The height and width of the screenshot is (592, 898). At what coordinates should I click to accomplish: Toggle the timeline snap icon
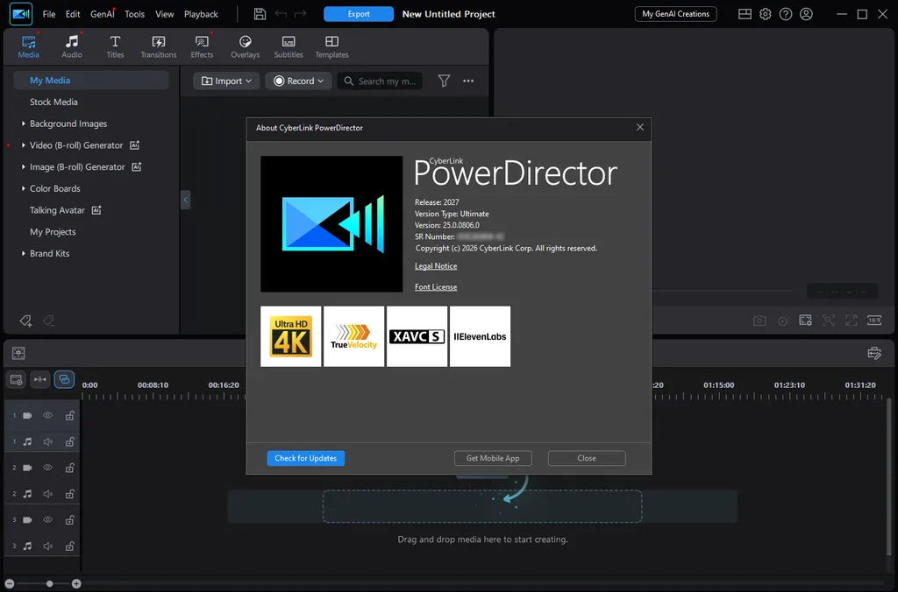40,380
